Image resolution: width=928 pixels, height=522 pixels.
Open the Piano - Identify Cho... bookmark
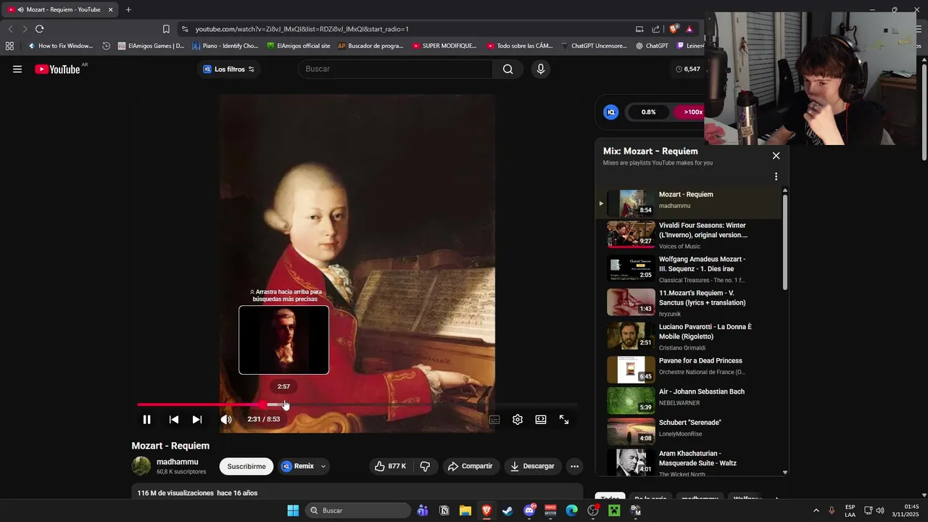click(225, 46)
